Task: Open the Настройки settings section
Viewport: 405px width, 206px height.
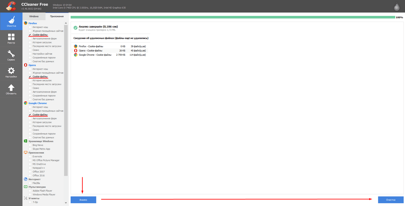Action: coord(11,72)
